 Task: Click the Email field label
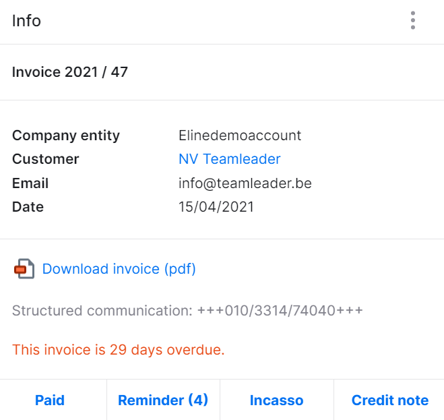30,183
